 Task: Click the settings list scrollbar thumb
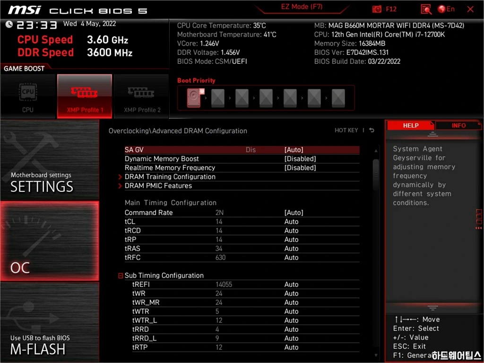[x=376, y=174]
